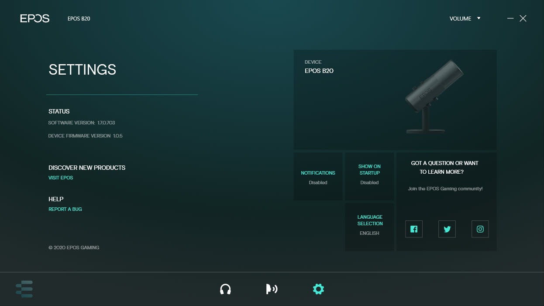Click the Discover New Products heading
The image size is (544, 306).
click(87, 168)
